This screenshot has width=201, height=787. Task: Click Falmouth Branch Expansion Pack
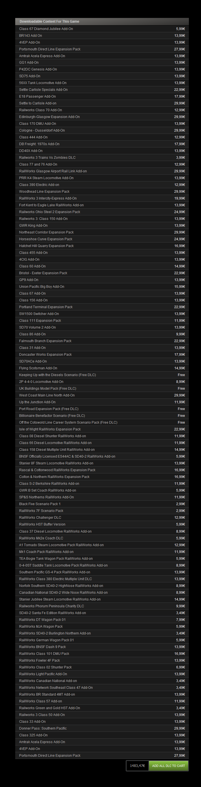(x=102, y=341)
